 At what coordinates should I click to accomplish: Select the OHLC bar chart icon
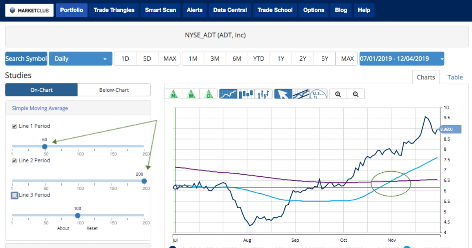pos(263,94)
